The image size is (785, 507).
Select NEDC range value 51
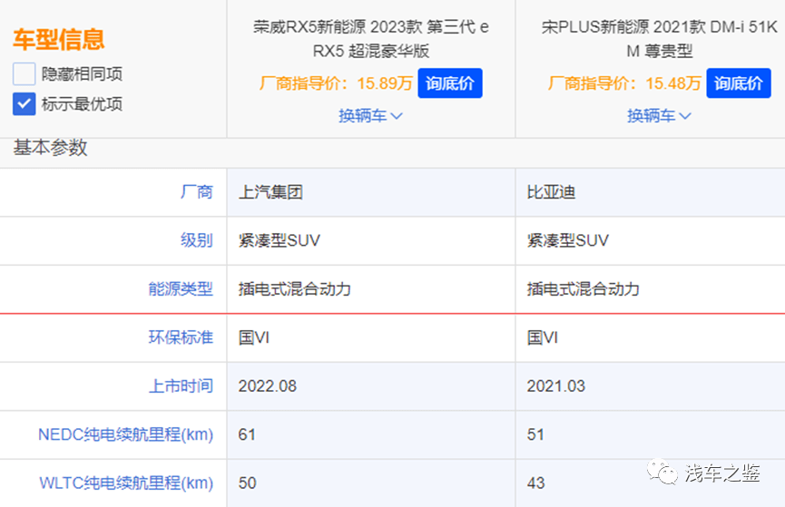pyautogui.click(x=651, y=435)
